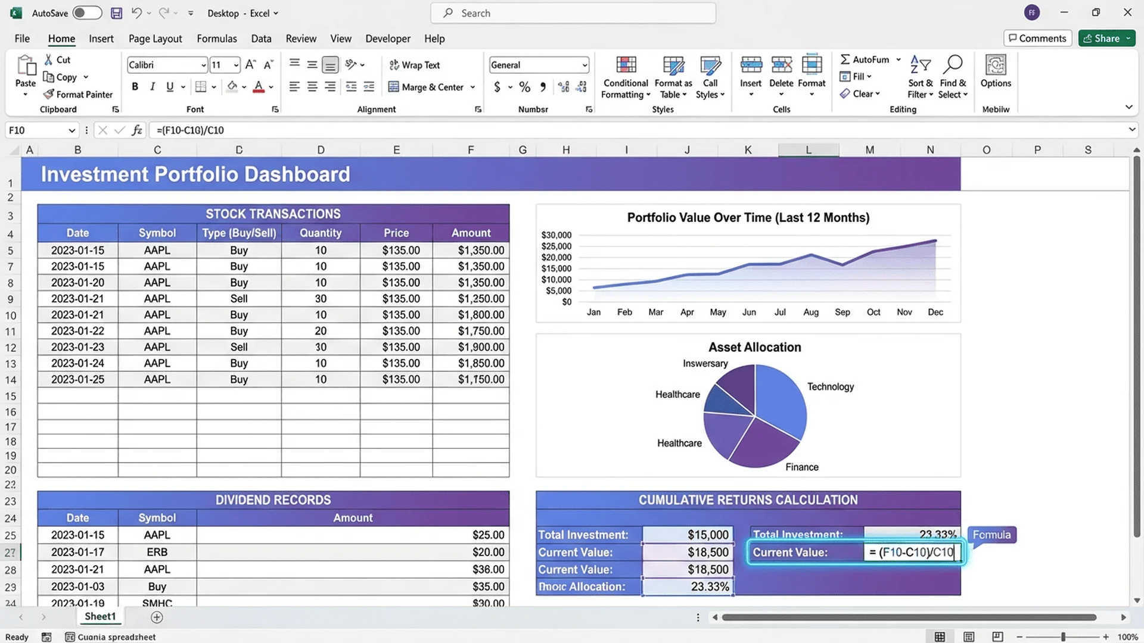The image size is (1144, 643).
Task: Open the Page Layout ribbon tab
Action: coord(155,39)
